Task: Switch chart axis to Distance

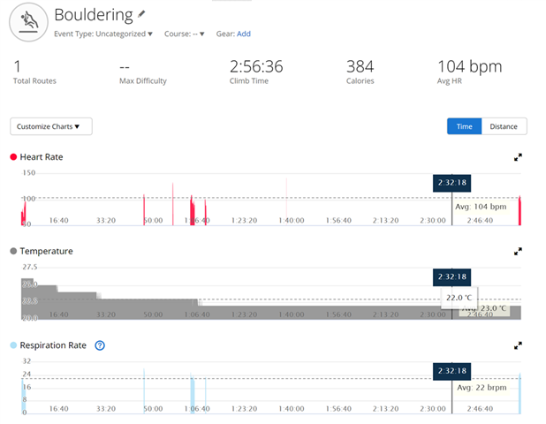Action: pyautogui.click(x=504, y=126)
